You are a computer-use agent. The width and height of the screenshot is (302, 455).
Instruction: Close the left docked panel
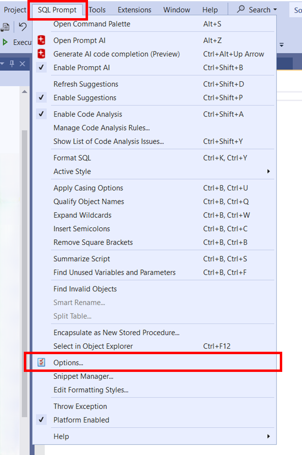(x=22, y=64)
